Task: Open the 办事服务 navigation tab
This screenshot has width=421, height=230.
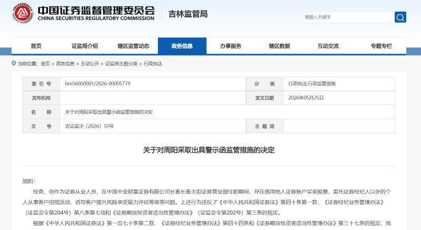Action: pos(230,46)
